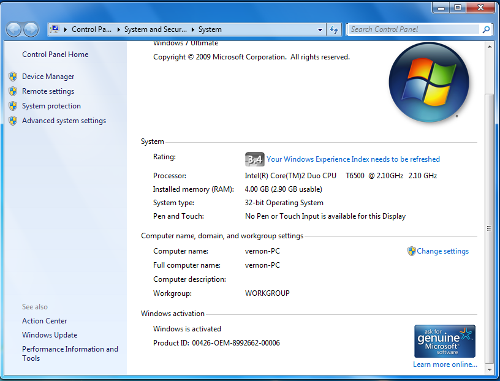Click the Windows logo orb
The image size is (500, 381).
pos(429,82)
